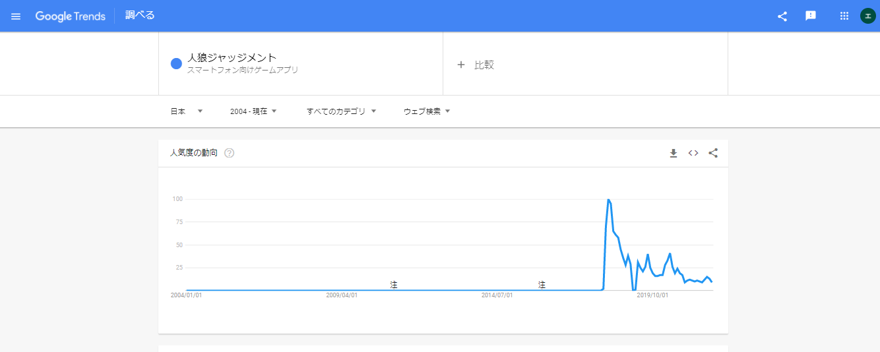The image size is (880, 352).
Task: Add a comparison term with 比較
Action: coord(476,65)
